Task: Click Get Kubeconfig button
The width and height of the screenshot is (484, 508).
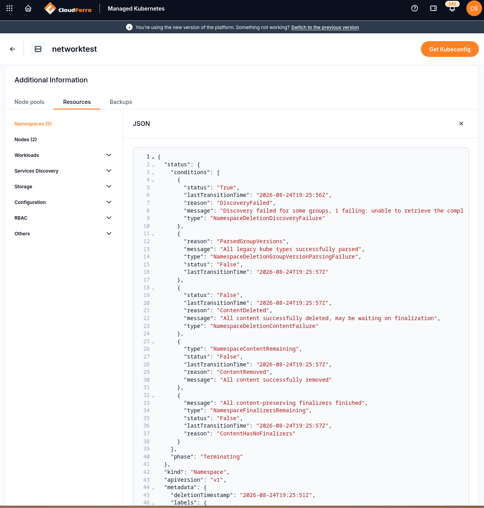Action: [x=450, y=49]
